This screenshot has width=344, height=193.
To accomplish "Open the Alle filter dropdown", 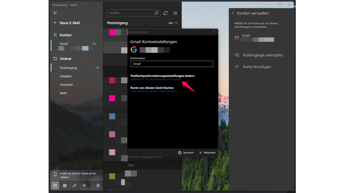I will tap(173, 23).
